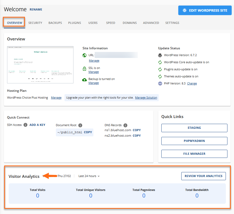Image resolution: width=234 pixels, height=214 pixels.
Task: Open the Users tab
Action: 93,23
